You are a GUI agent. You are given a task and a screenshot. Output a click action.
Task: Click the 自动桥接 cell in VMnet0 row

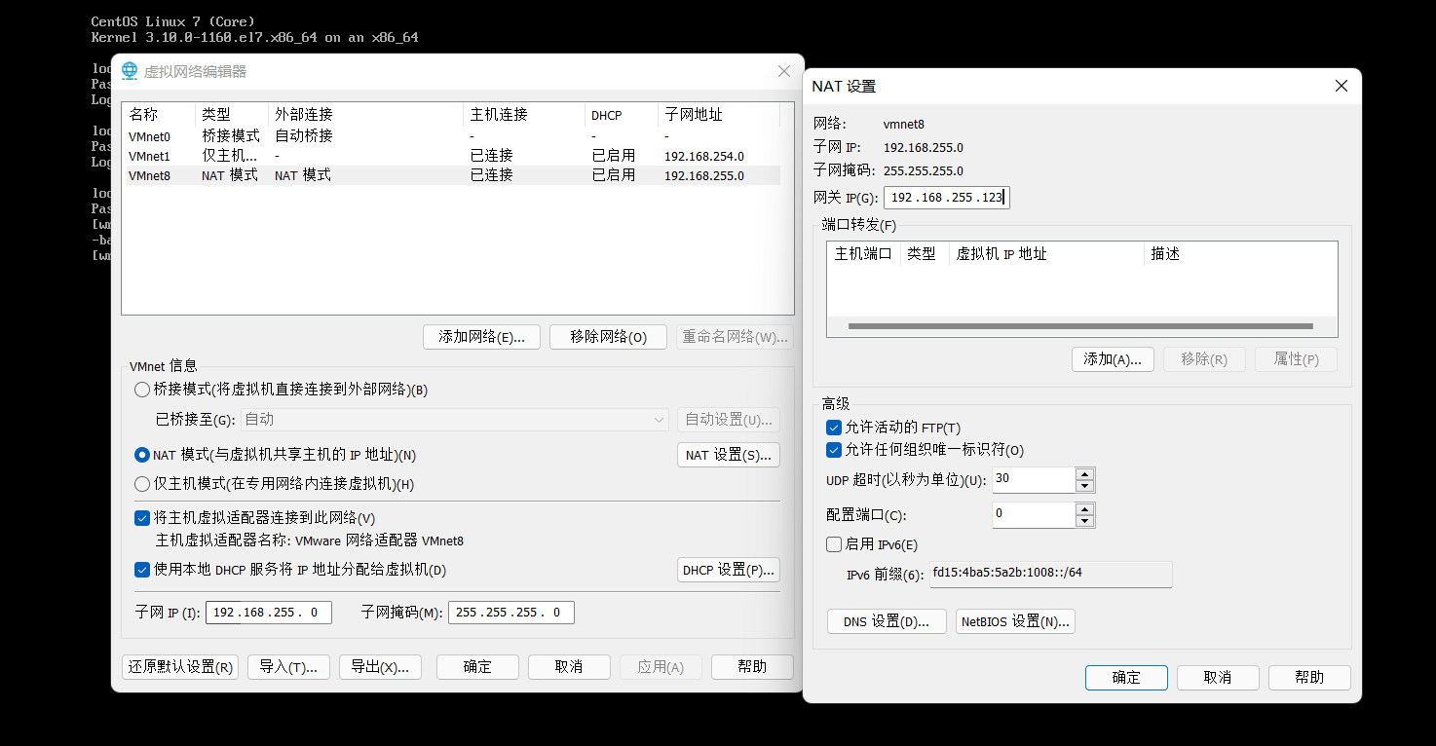tap(304, 136)
